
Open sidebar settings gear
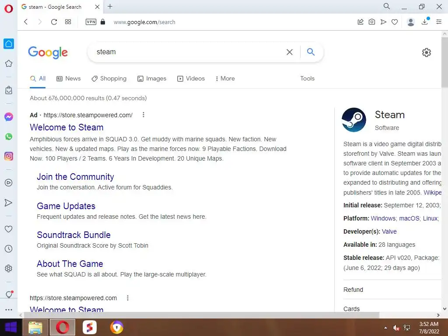(9, 268)
